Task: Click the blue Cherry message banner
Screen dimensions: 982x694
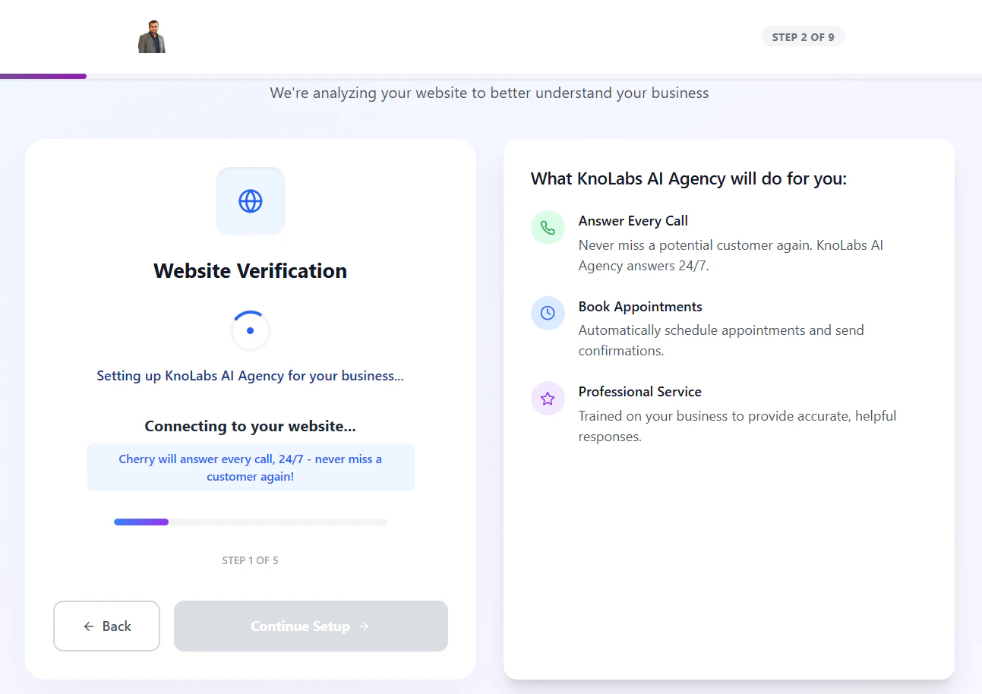Action: [250, 467]
